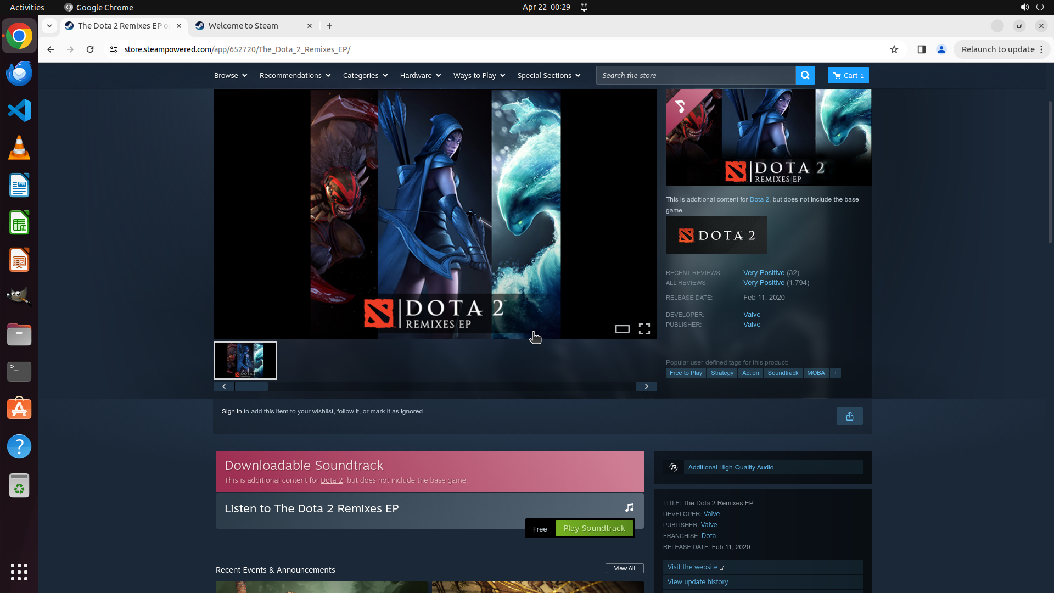Viewport: 1054px width, 593px height.
Task: Click the music note soundtrack icon
Action: (x=629, y=507)
